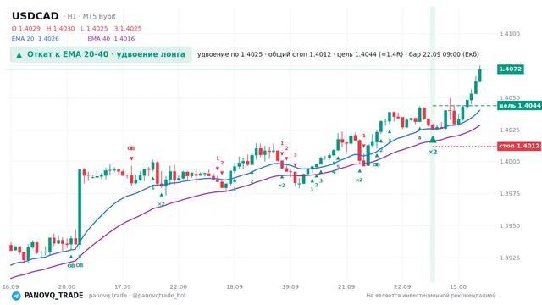Click the 19.09 date axis label
The image size is (542, 305).
tap(290, 286)
